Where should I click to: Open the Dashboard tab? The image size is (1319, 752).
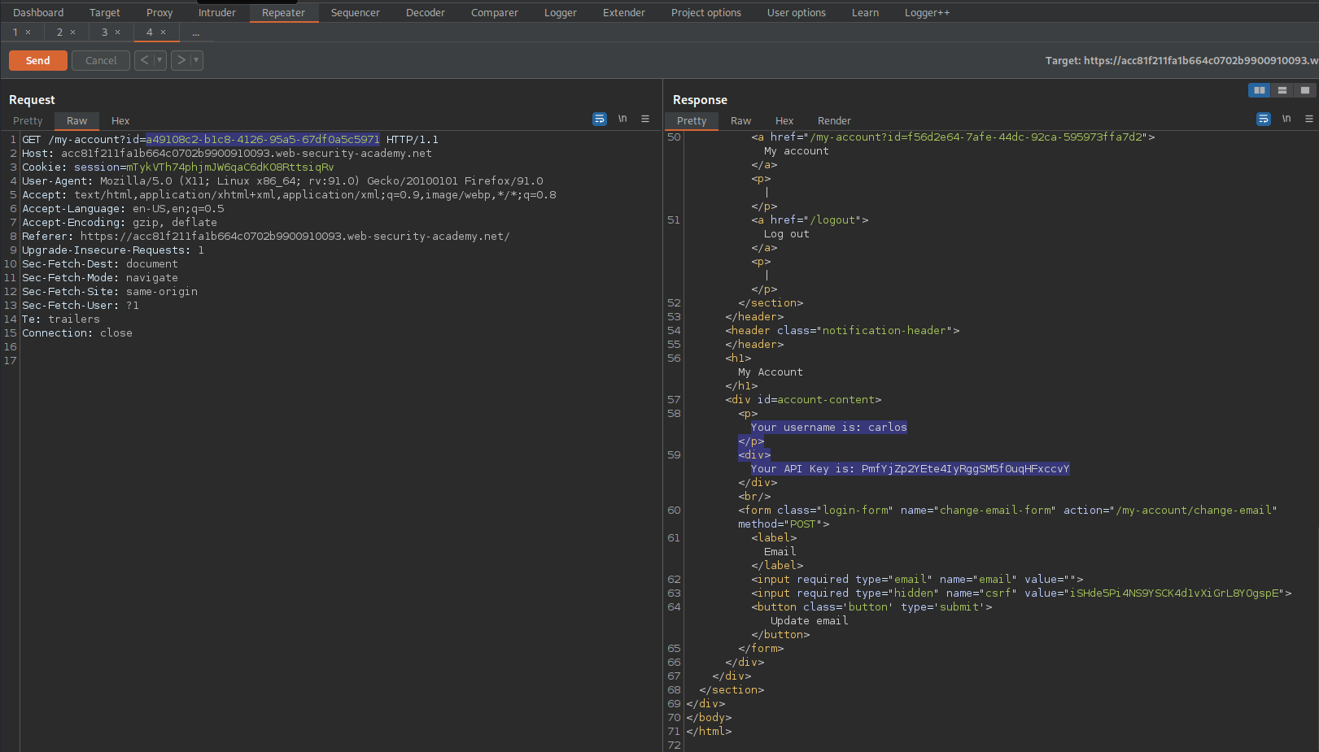click(38, 12)
